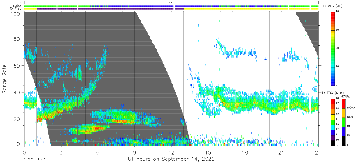Click the CVE b07 radar beam label
The height and width of the screenshot is (165, 358).
[35, 159]
